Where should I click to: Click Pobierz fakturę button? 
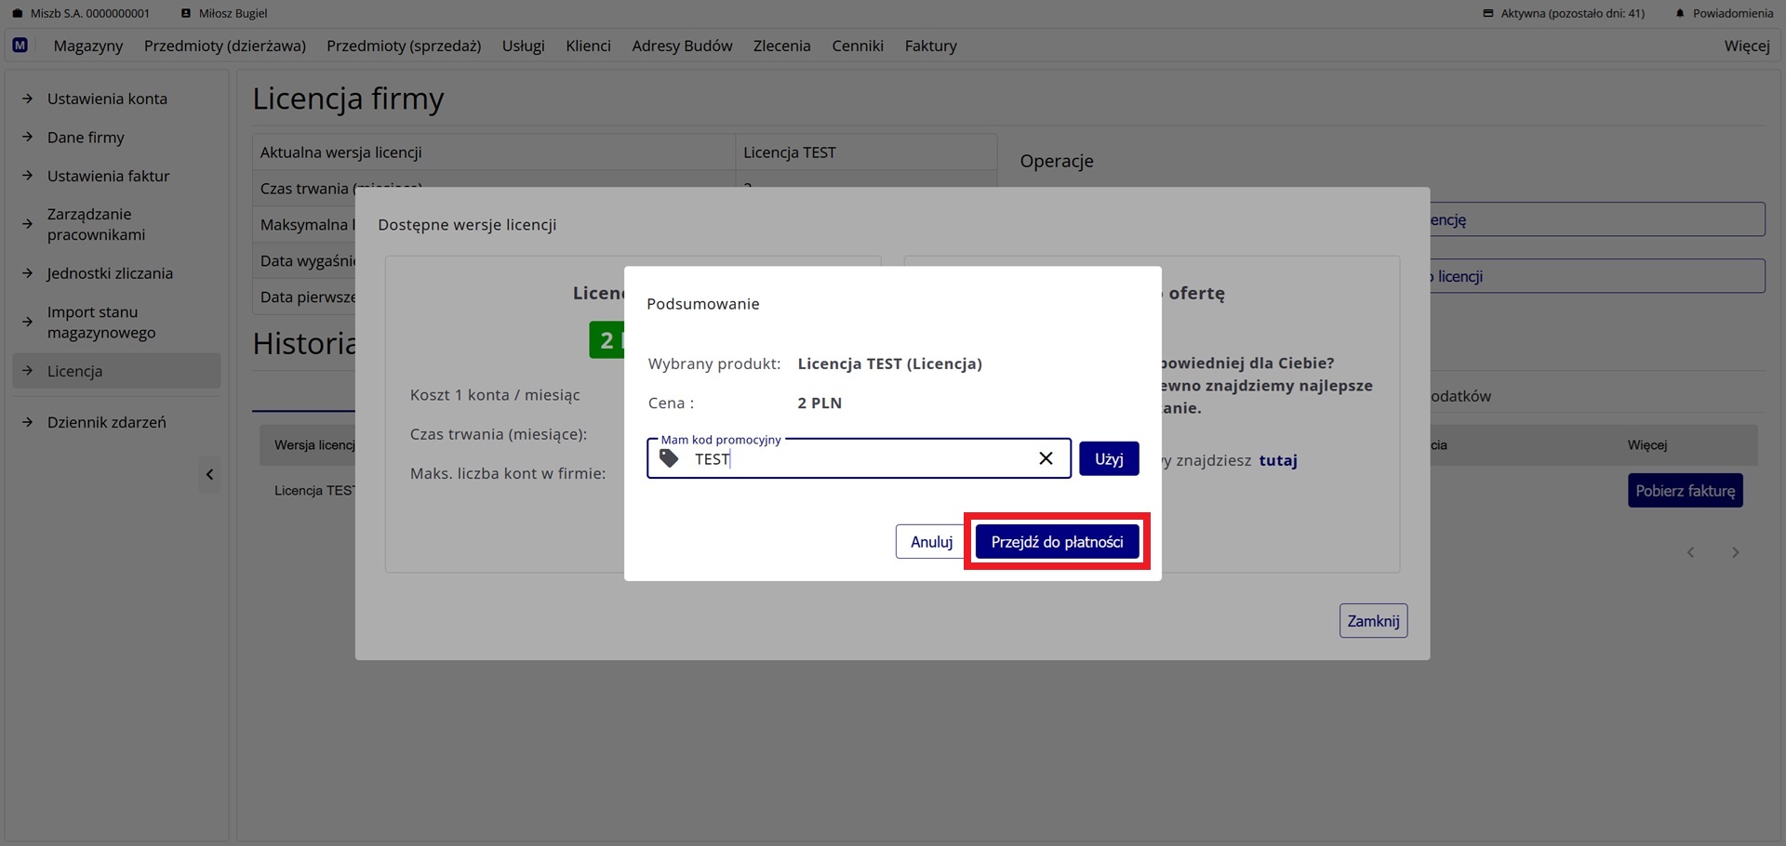(x=1685, y=491)
